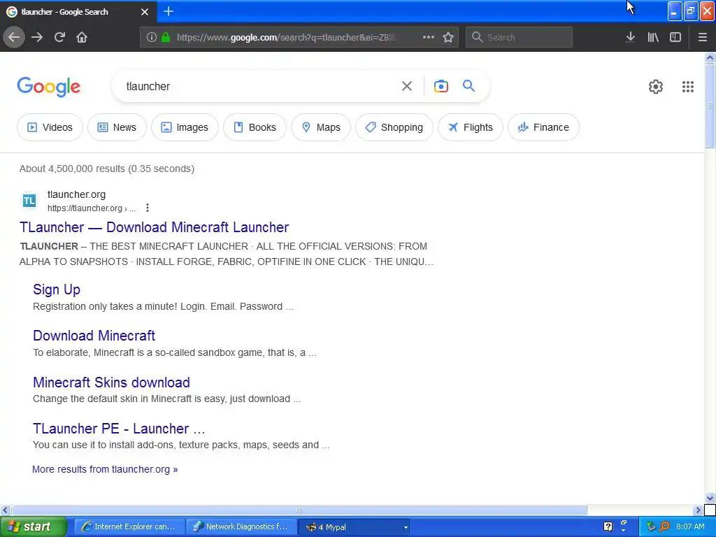Screen dimensions: 716x537
Task: Close the tlauncher Google Search tab
Action: 145,12
